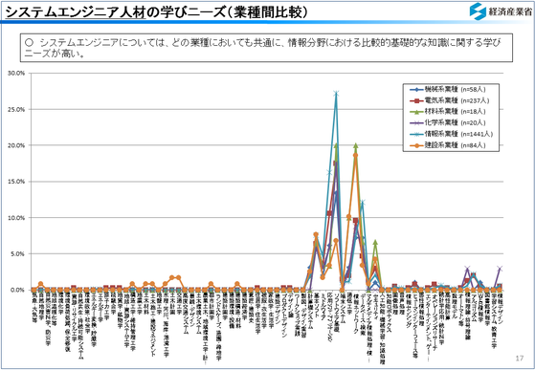Click the 情報系業種 teal asterisk legend marker
This screenshot has height=370, width=535.
(416, 134)
